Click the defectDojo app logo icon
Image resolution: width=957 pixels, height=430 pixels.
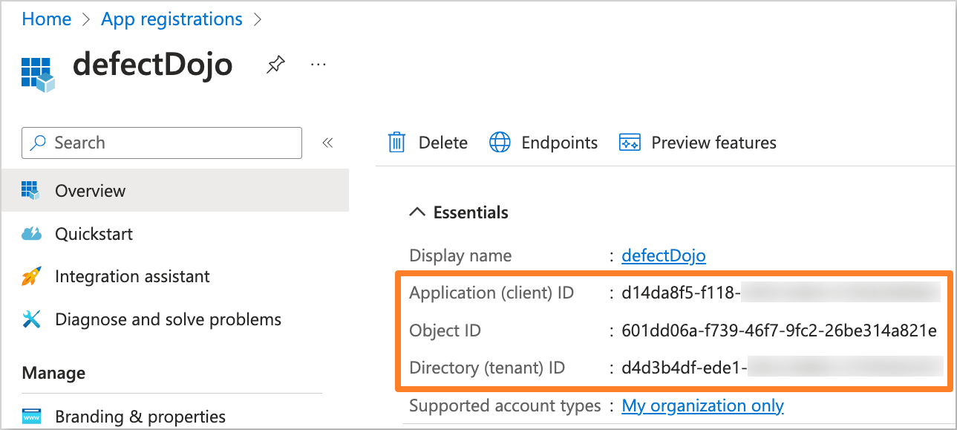(36, 72)
